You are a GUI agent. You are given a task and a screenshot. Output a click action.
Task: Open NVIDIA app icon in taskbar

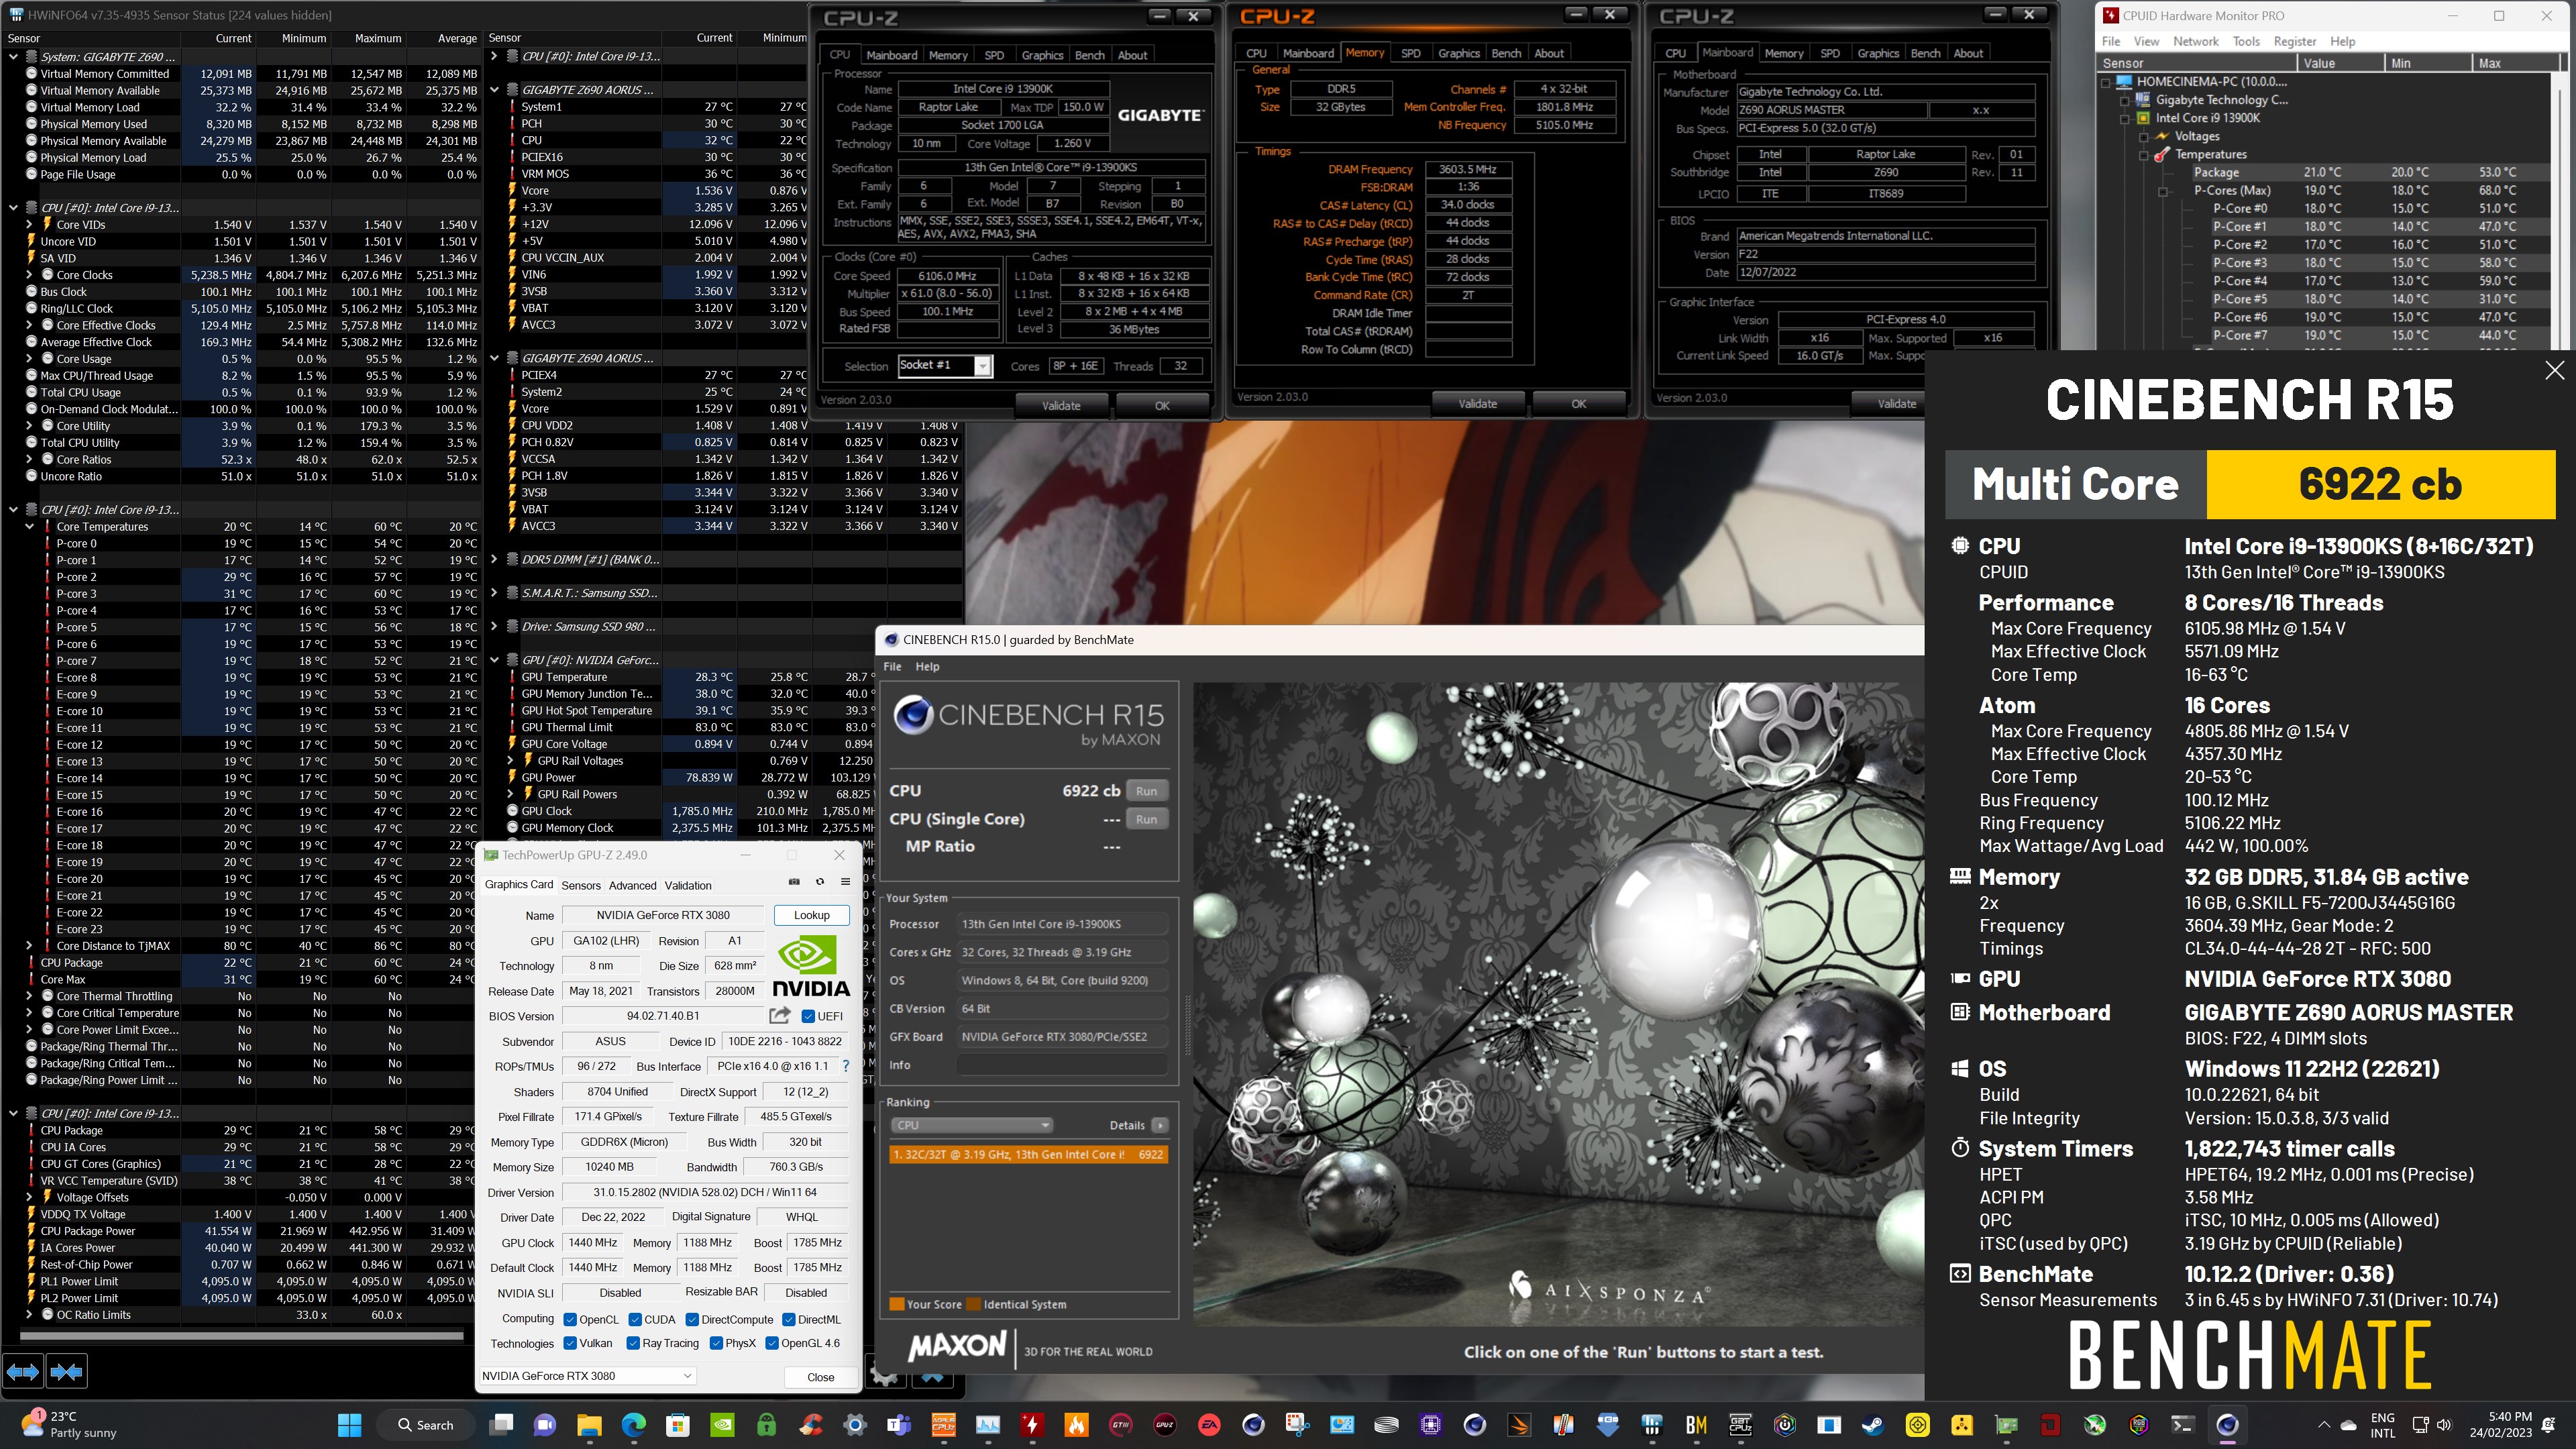[x=722, y=1425]
